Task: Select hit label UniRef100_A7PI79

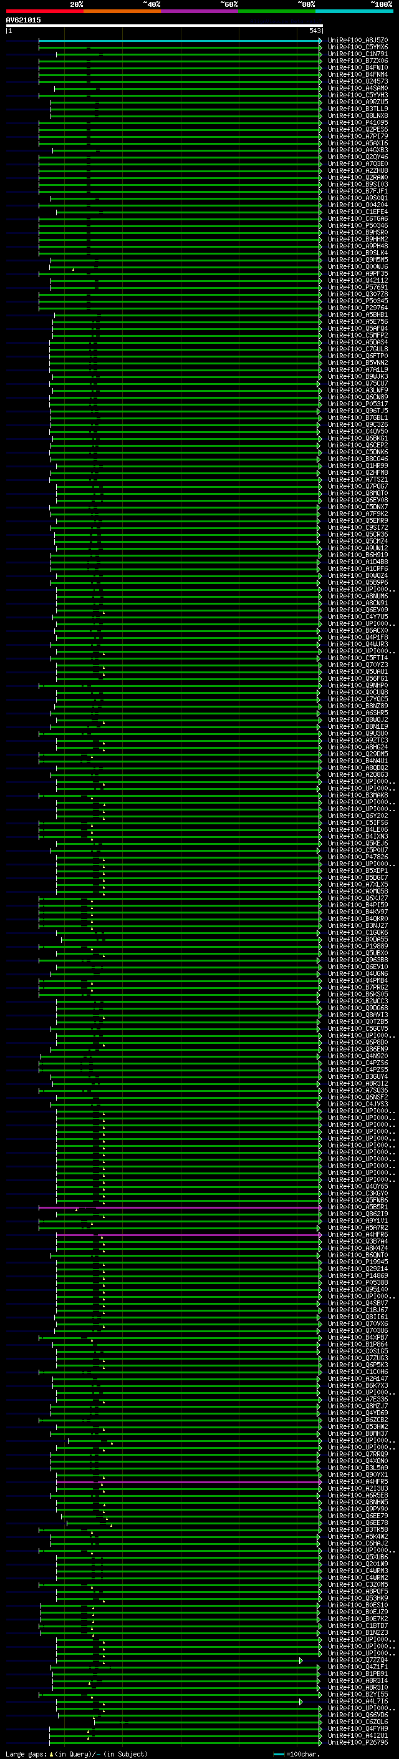Action: pos(357,137)
